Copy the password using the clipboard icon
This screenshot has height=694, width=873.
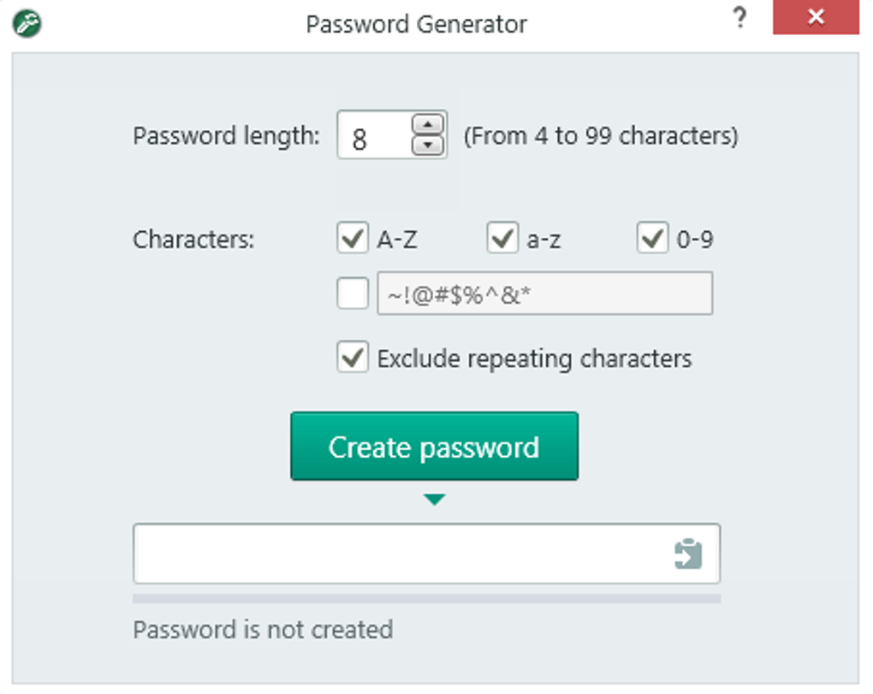click(x=687, y=554)
